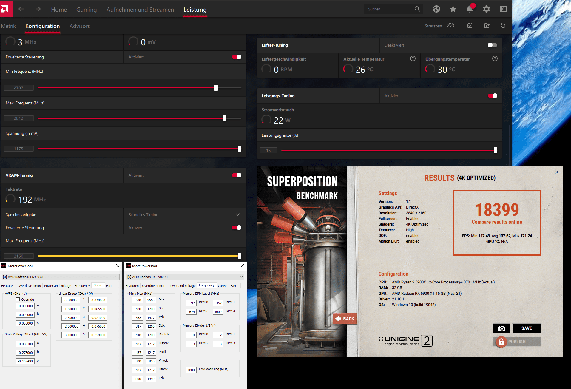Check the AVFS Override checkbox
The image size is (571, 389).
pyautogui.click(x=18, y=300)
